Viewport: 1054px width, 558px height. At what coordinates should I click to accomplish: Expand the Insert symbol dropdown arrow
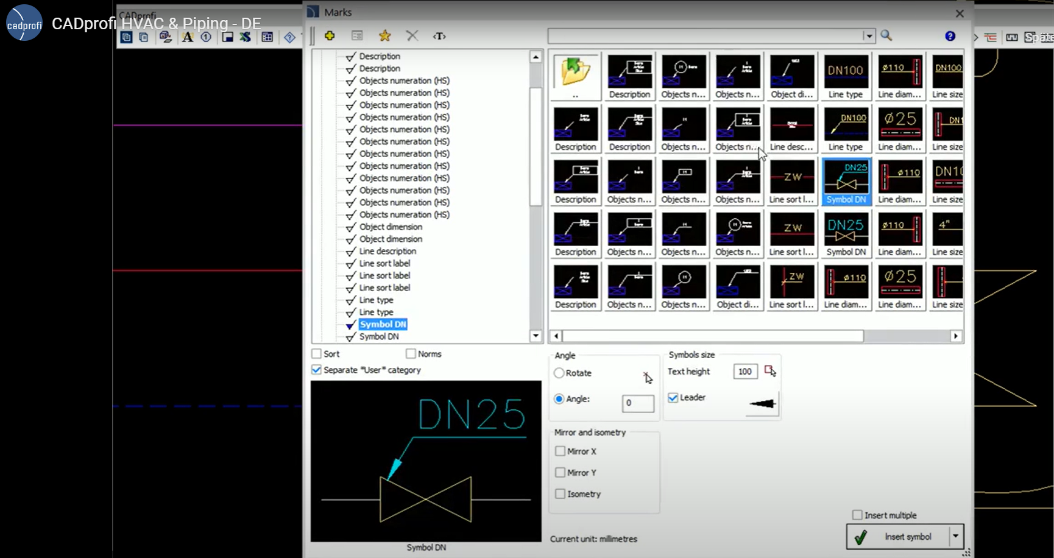(x=955, y=536)
